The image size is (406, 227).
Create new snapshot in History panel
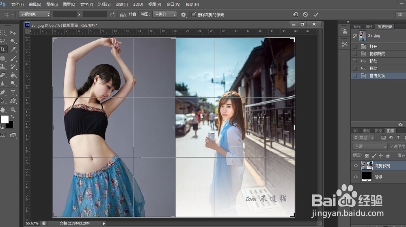tap(401, 124)
